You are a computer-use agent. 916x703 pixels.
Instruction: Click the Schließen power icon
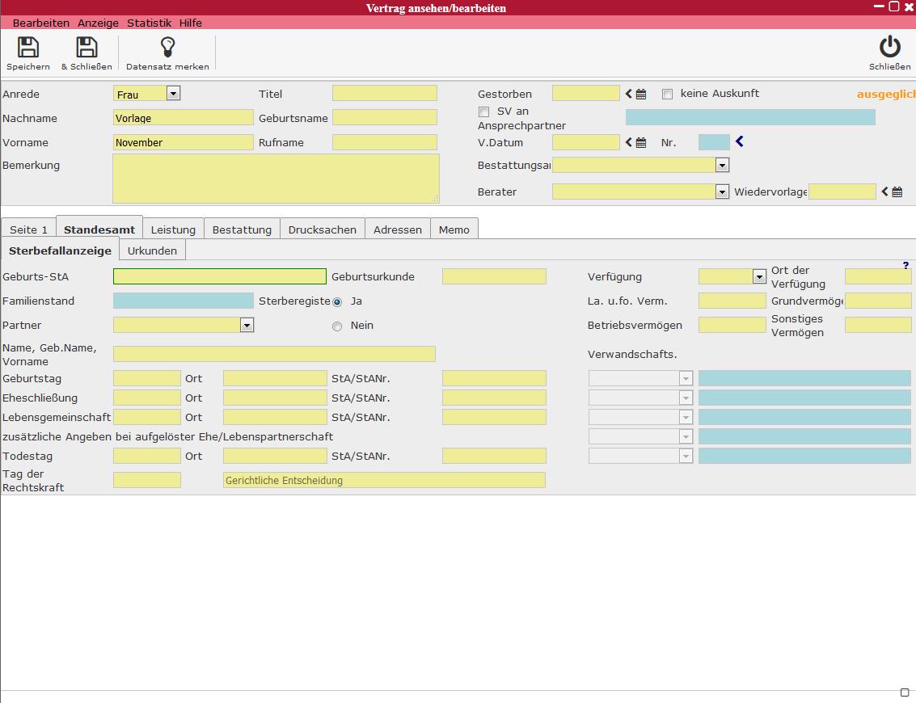point(889,48)
